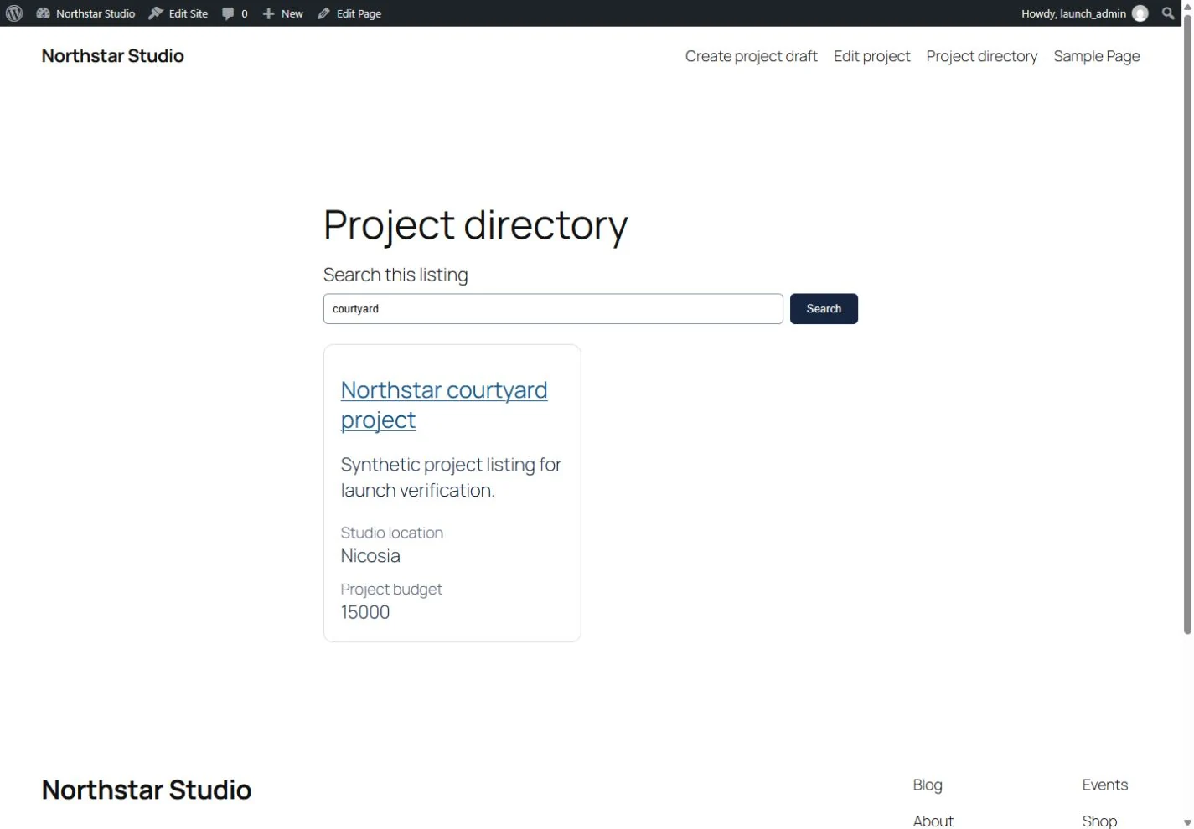Click the Northstar Studio header site title
The image size is (1194, 829).
[113, 56]
